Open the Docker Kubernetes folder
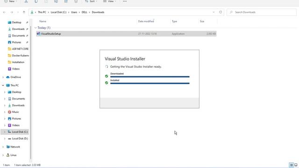Screen dimensions: 299x168 19,56
